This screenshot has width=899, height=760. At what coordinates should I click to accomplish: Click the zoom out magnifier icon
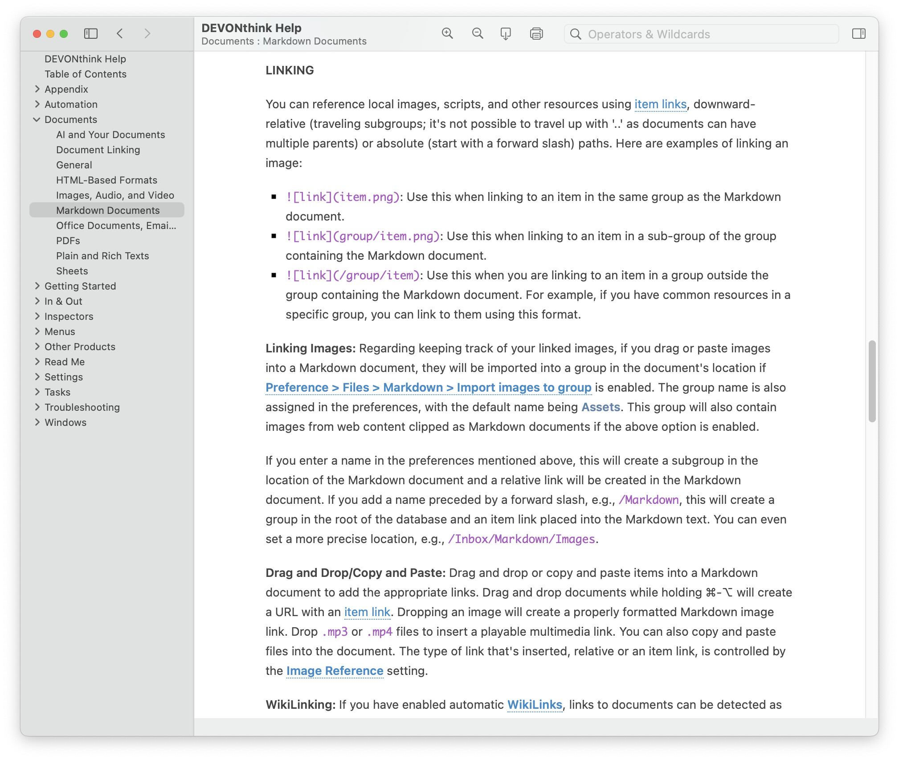click(477, 33)
